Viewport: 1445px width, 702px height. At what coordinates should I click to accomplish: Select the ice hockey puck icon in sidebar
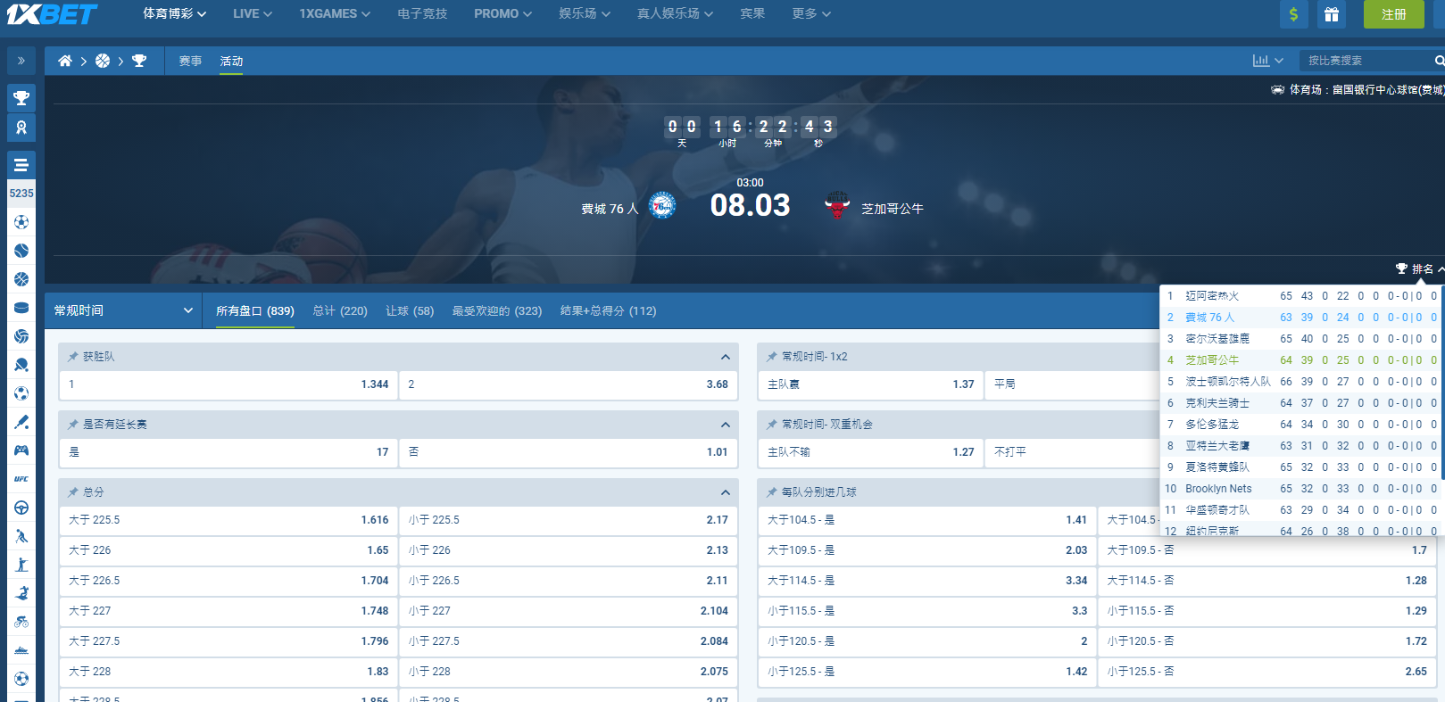click(x=21, y=308)
